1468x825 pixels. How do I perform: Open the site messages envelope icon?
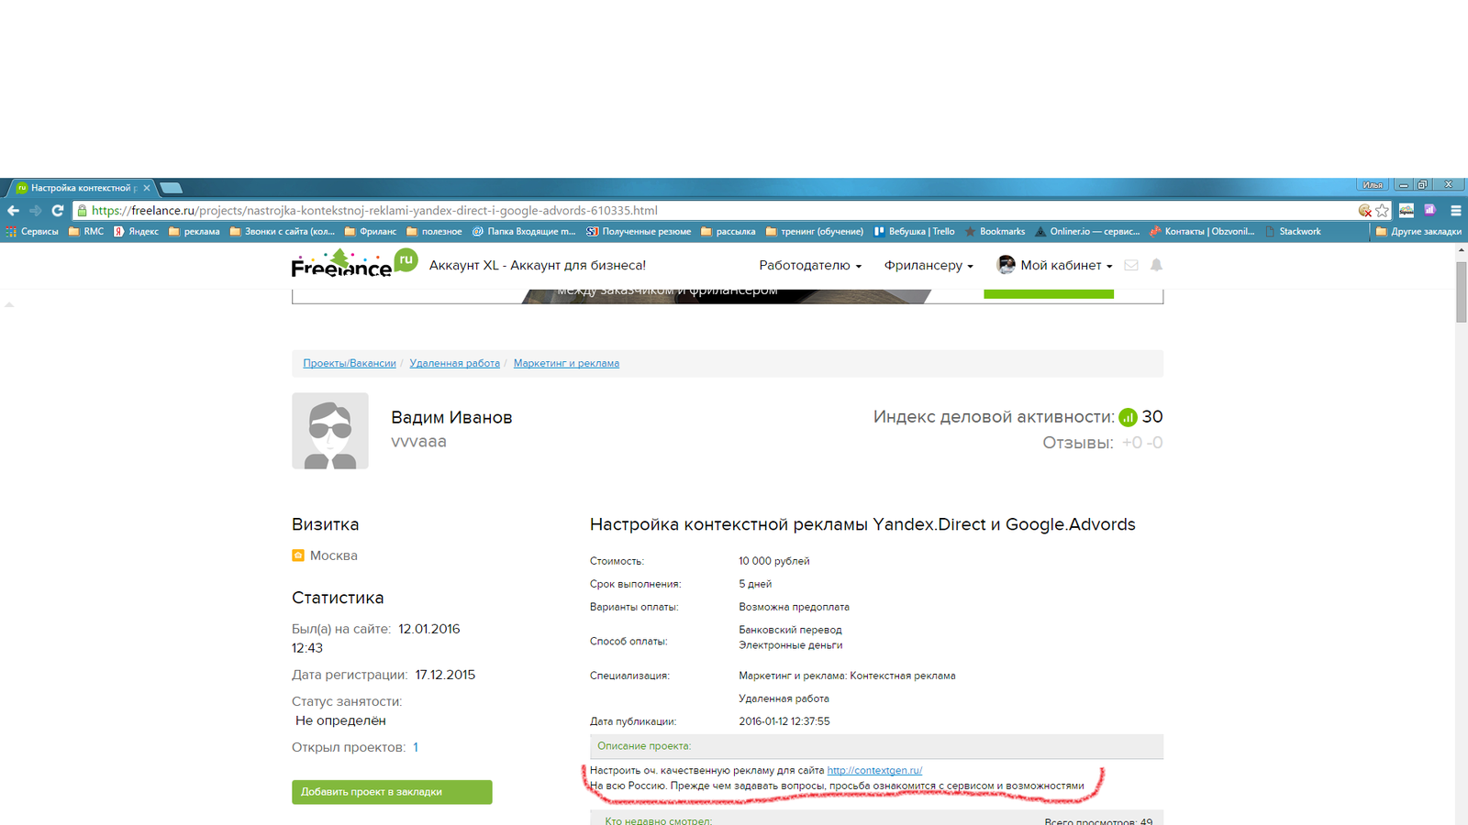point(1131,265)
